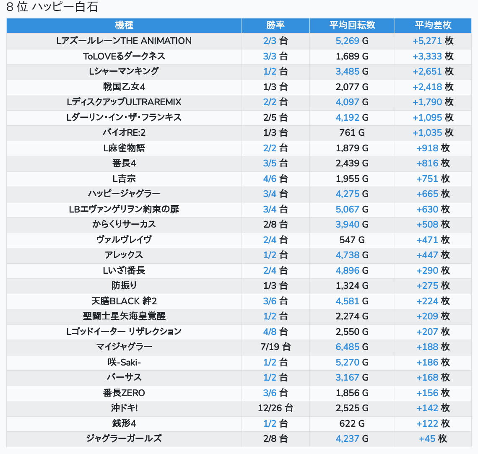Select the +508 枚 value
This screenshot has height=454, width=478.
(433, 225)
